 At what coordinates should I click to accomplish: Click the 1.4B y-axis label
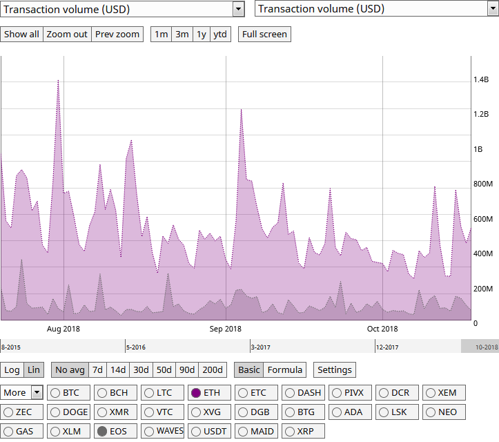point(481,79)
